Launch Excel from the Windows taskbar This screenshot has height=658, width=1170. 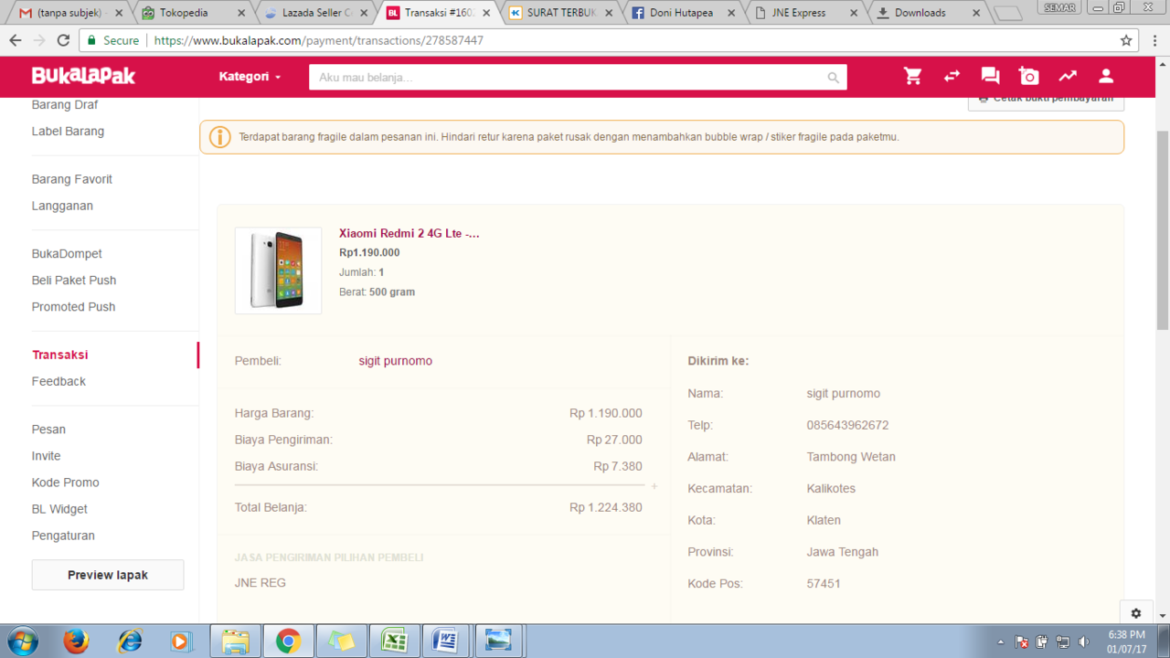point(394,642)
